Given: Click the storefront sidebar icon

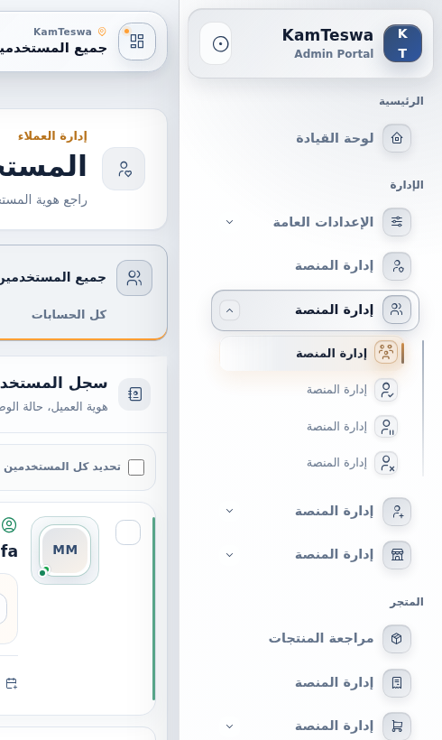Looking at the screenshot, I should point(397,555).
